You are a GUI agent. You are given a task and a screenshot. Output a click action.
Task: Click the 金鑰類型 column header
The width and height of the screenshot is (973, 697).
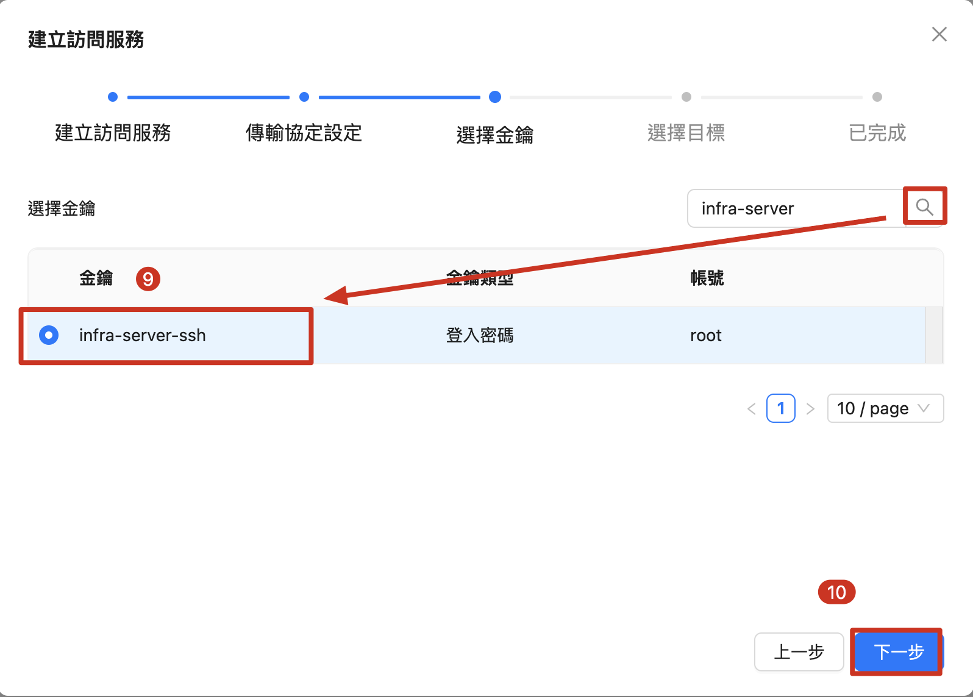click(x=480, y=278)
